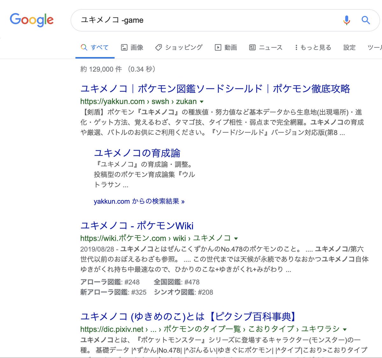The image size is (382, 358).
Task: Click the Google logo
Action: (x=32, y=20)
